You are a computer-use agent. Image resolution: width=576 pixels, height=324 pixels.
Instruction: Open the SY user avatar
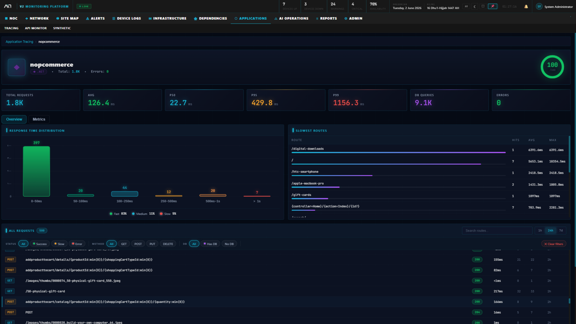[539, 6]
